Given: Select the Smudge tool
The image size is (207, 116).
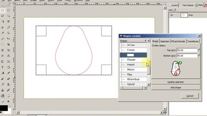Looking at the screenshot, I should click(3, 101).
